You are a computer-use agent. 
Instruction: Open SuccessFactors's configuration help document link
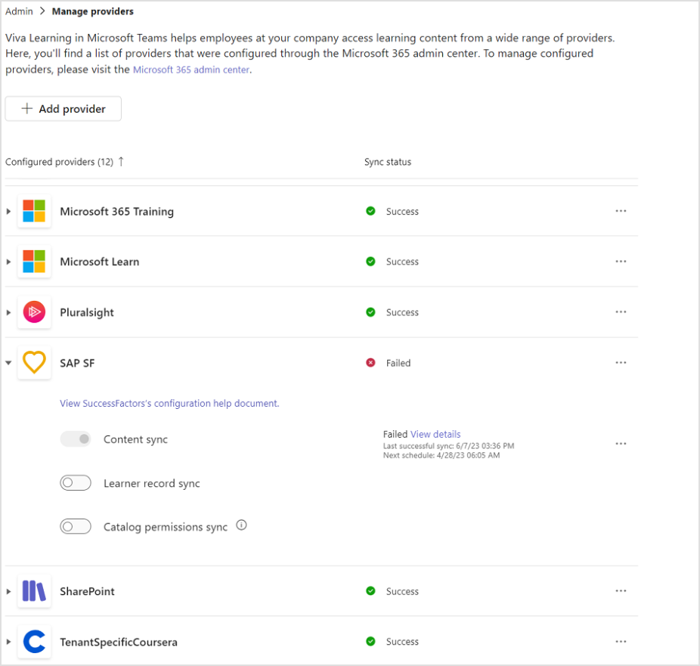[x=169, y=403]
